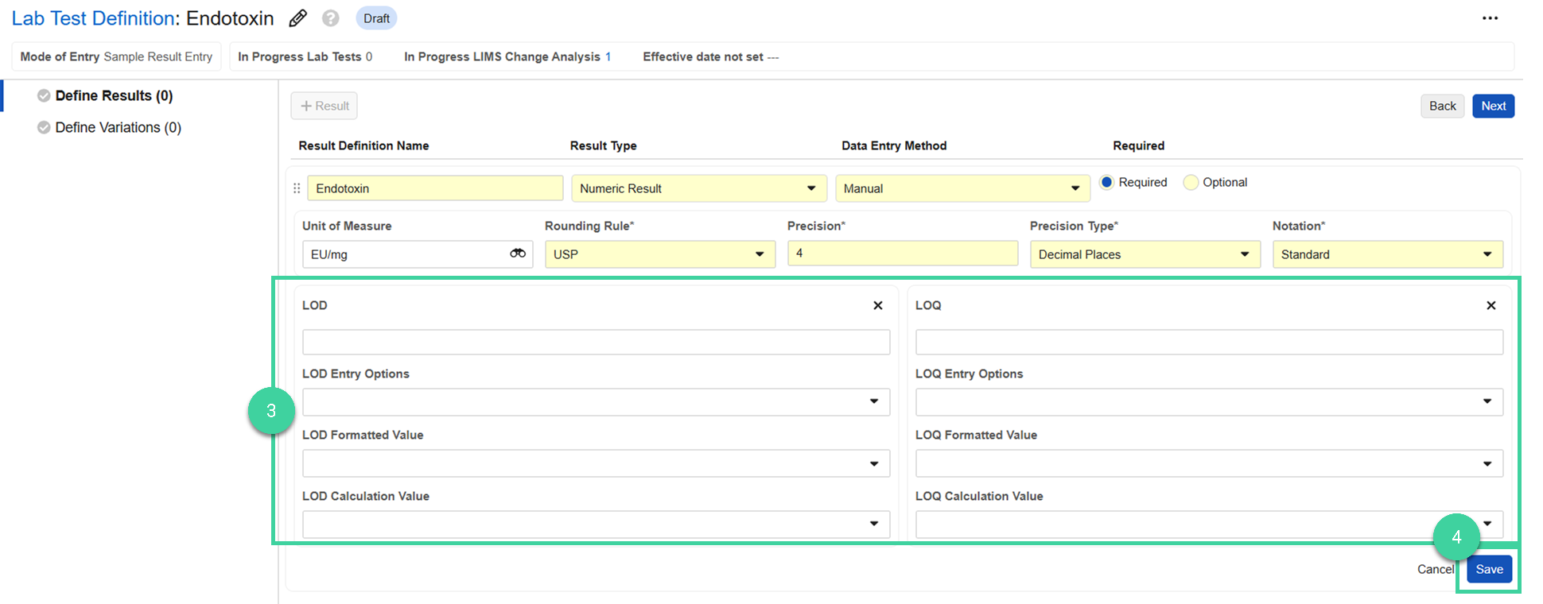The width and height of the screenshot is (1543, 604).
Task: Expand the LOD Entry Options dropdown
Action: coord(596,401)
